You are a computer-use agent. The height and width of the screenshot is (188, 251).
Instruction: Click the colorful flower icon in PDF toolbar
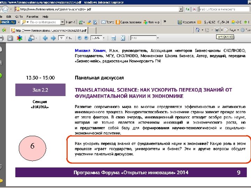pyautogui.click(x=20, y=38)
